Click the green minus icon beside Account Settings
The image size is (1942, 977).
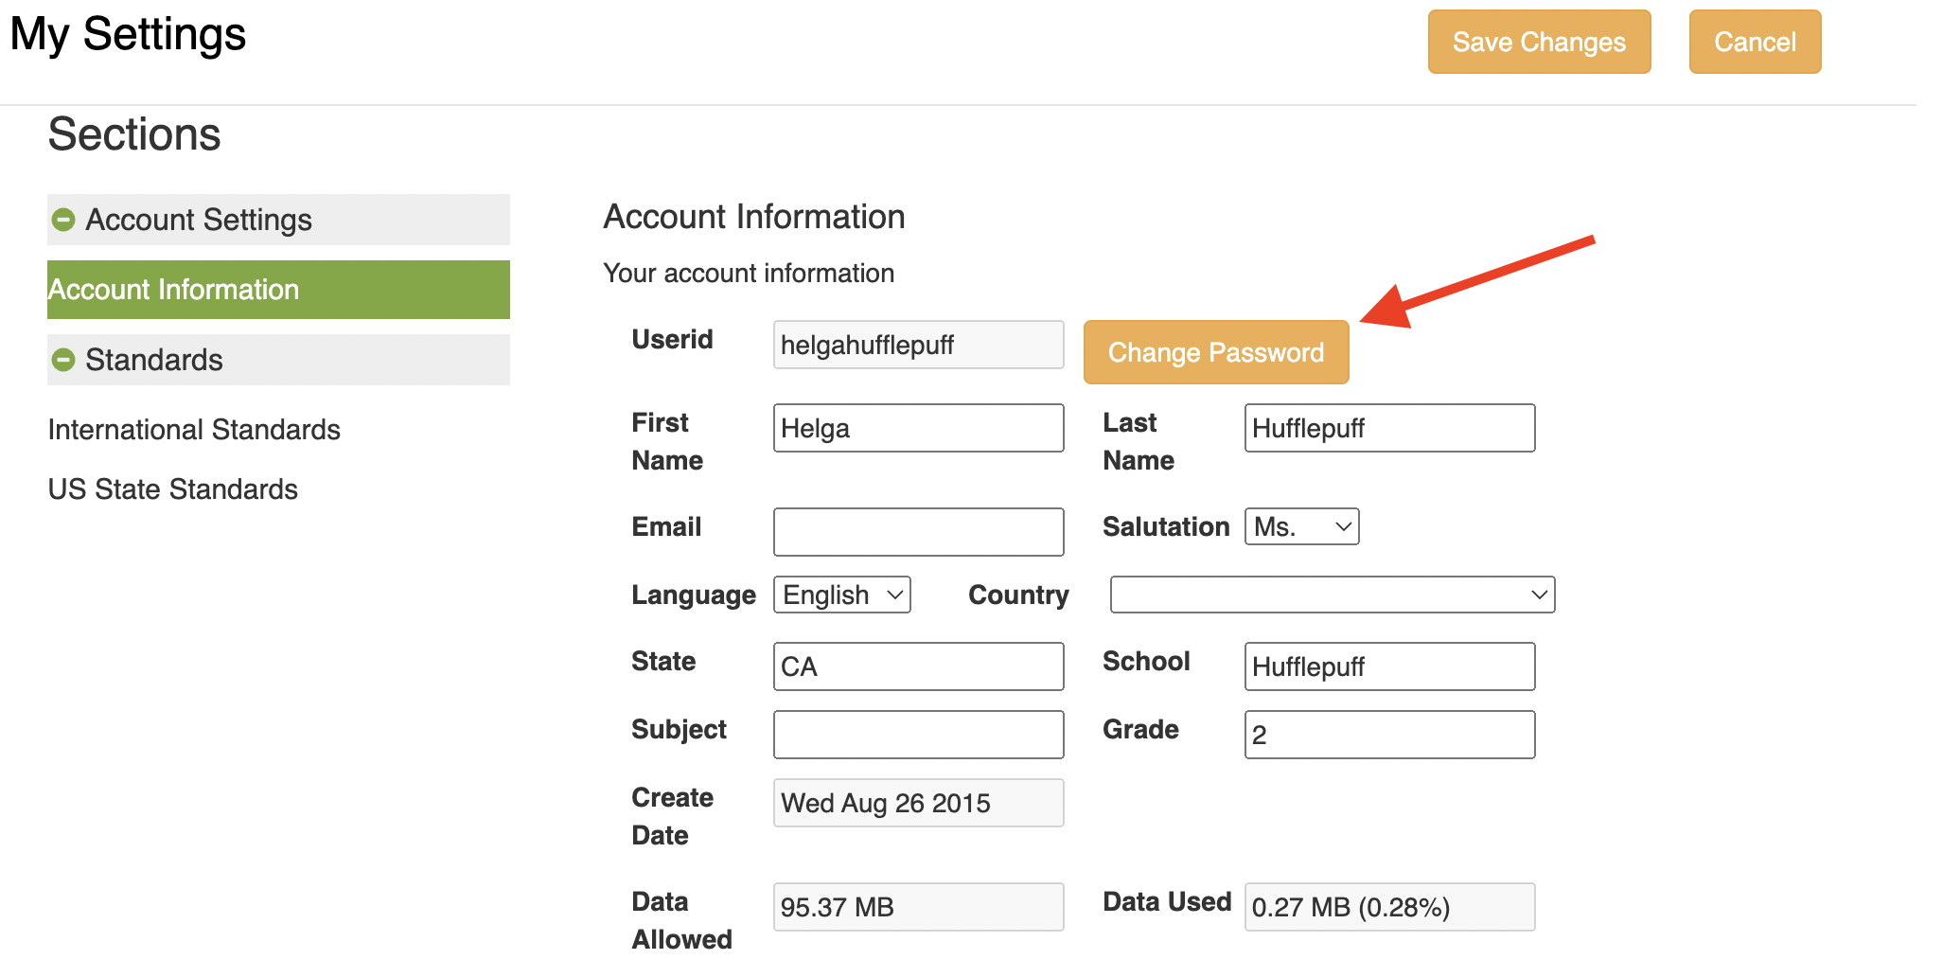coord(62,219)
